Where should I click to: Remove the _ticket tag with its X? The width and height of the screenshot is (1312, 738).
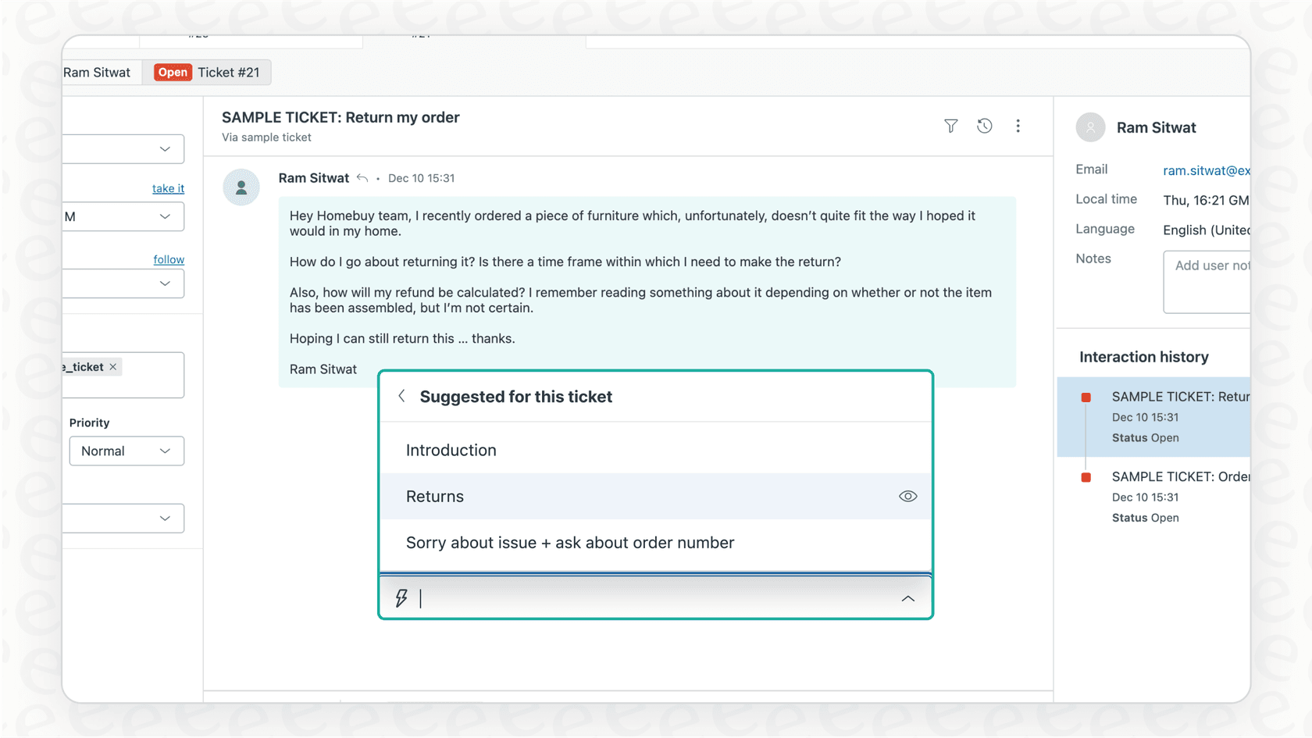coord(112,365)
